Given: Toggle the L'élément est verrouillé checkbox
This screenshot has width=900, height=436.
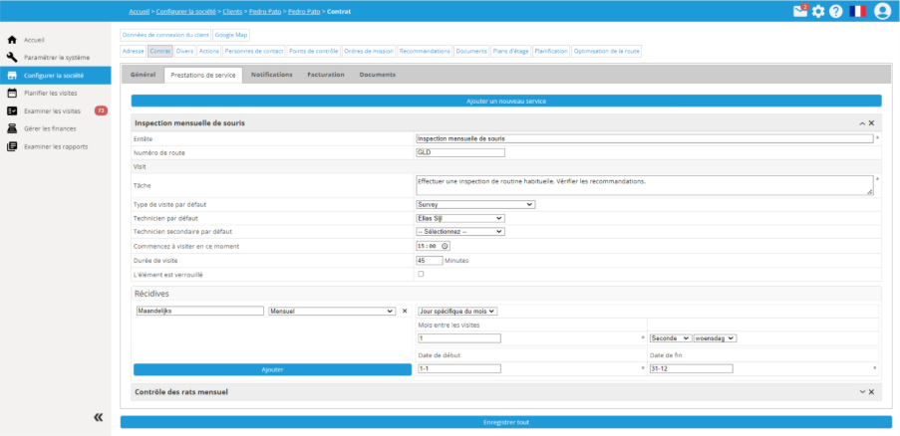Looking at the screenshot, I should tap(421, 274).
